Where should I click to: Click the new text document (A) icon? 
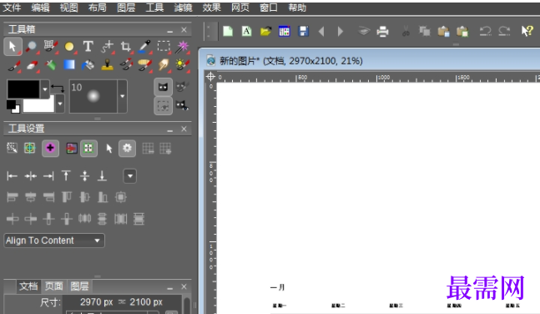click(x=246, y=32)
